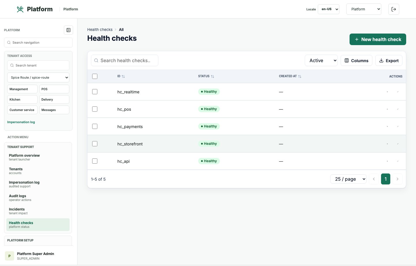Open Incidents in the sidebar menu
416x266 pixels.
pos(38,211)
